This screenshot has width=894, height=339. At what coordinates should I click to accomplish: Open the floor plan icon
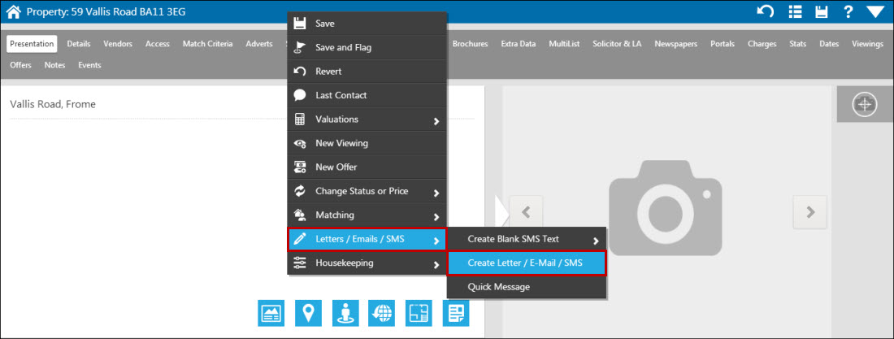coord(419,313)
